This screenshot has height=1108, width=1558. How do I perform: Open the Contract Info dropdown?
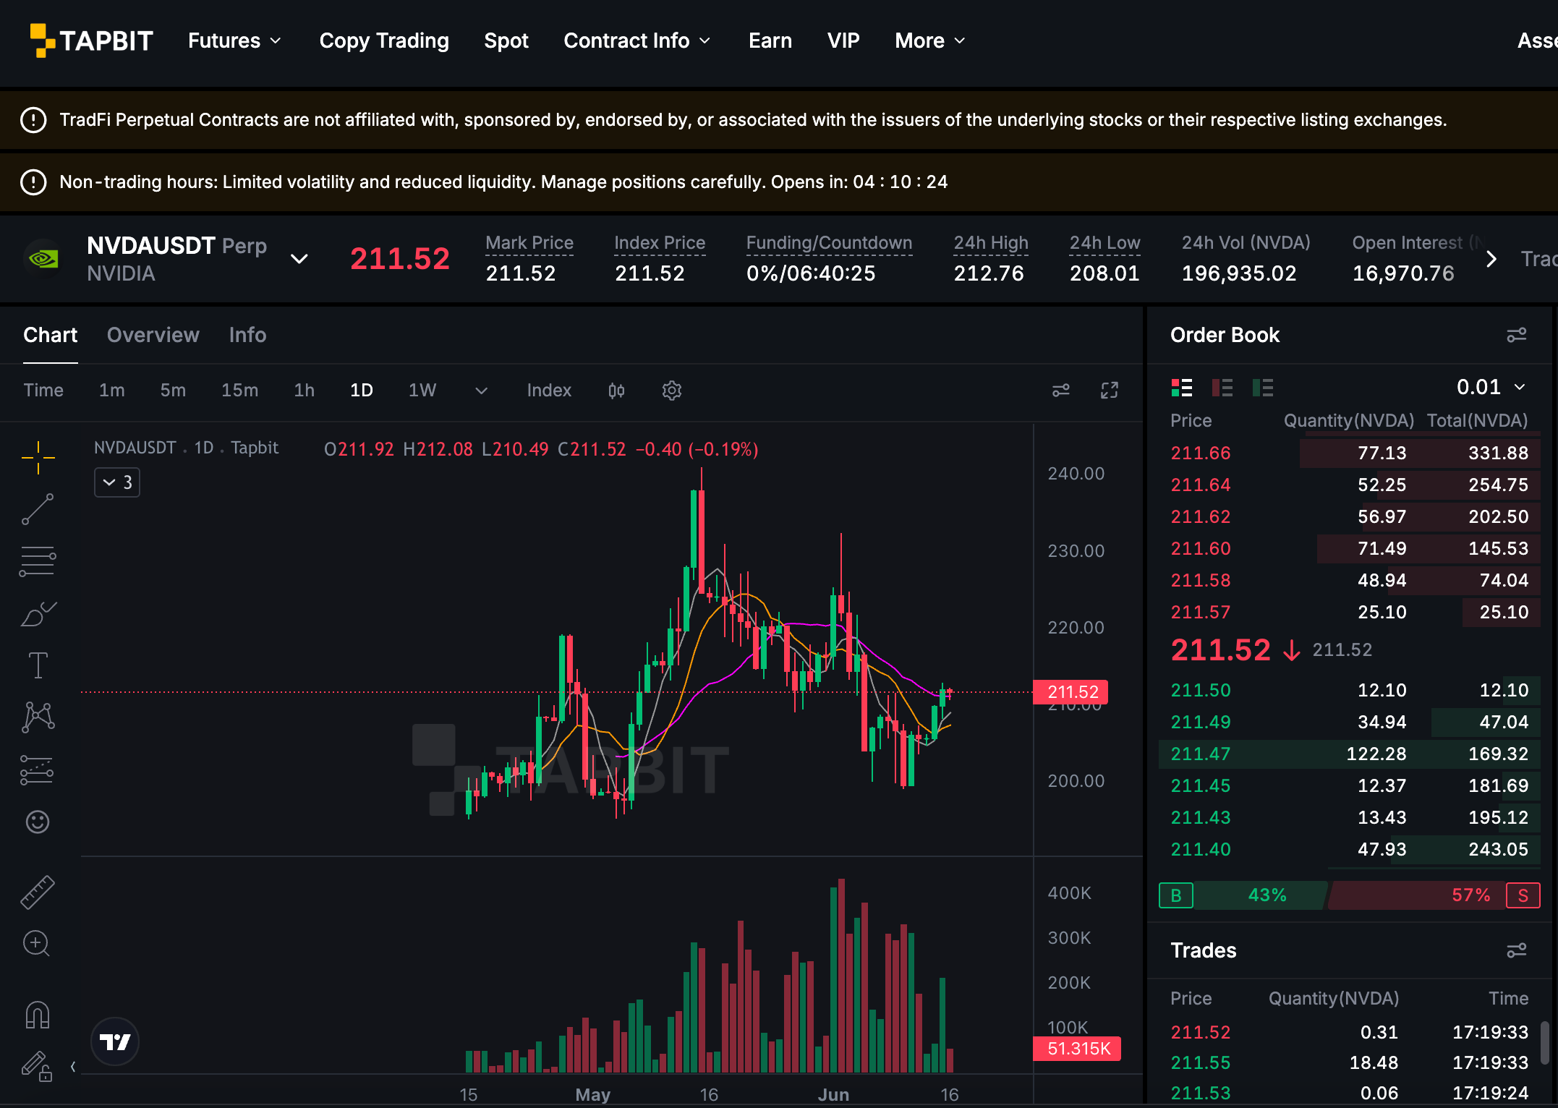point(637,41)
